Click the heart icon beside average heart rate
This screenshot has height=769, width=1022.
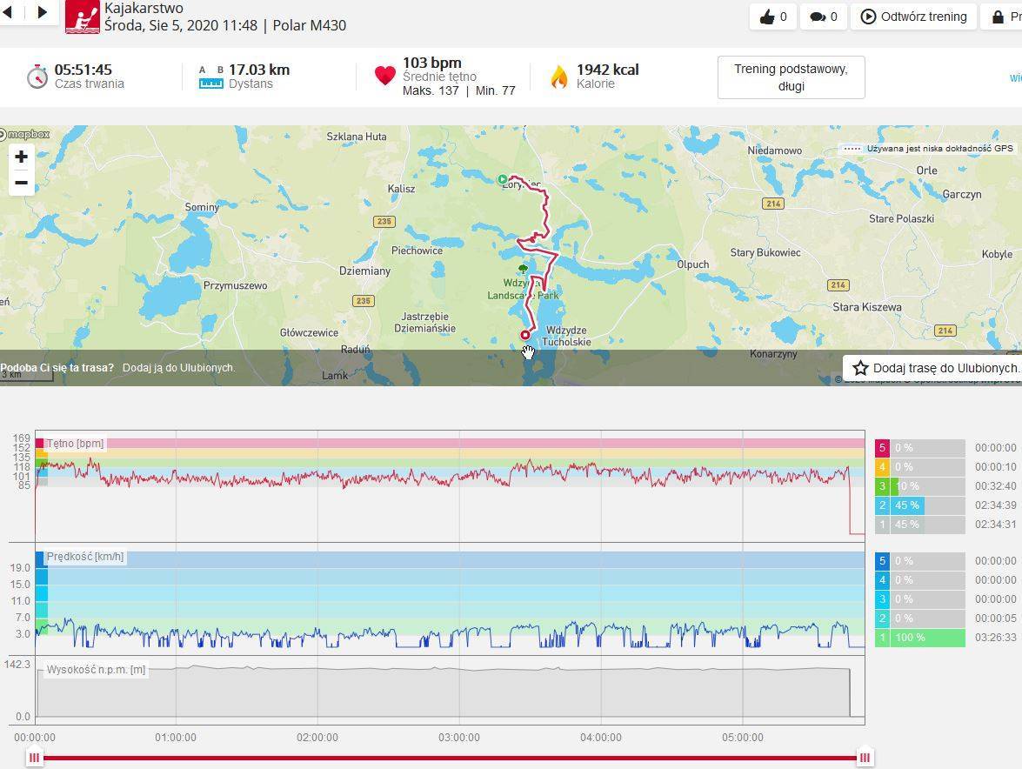tap(384, 77)
